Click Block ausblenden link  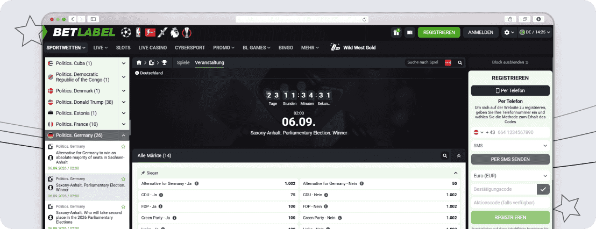pyautogui.click(x=510, y=63)
